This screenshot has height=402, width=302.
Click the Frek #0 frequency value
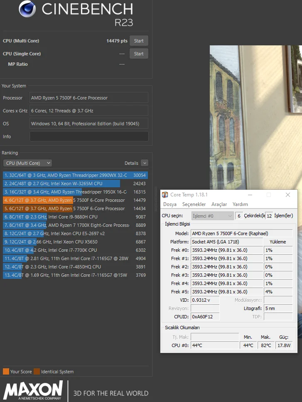[227, 250]
